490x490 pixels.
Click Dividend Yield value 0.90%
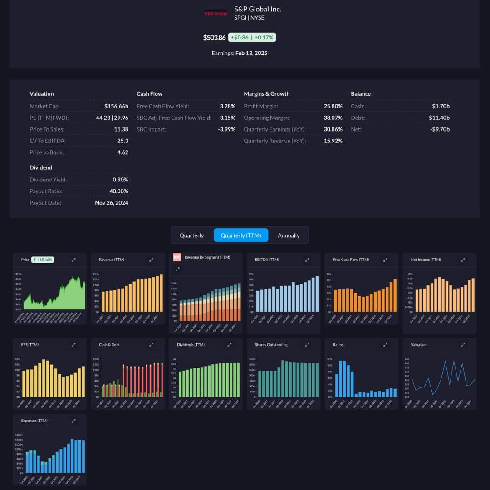click(x=120, y=180)
